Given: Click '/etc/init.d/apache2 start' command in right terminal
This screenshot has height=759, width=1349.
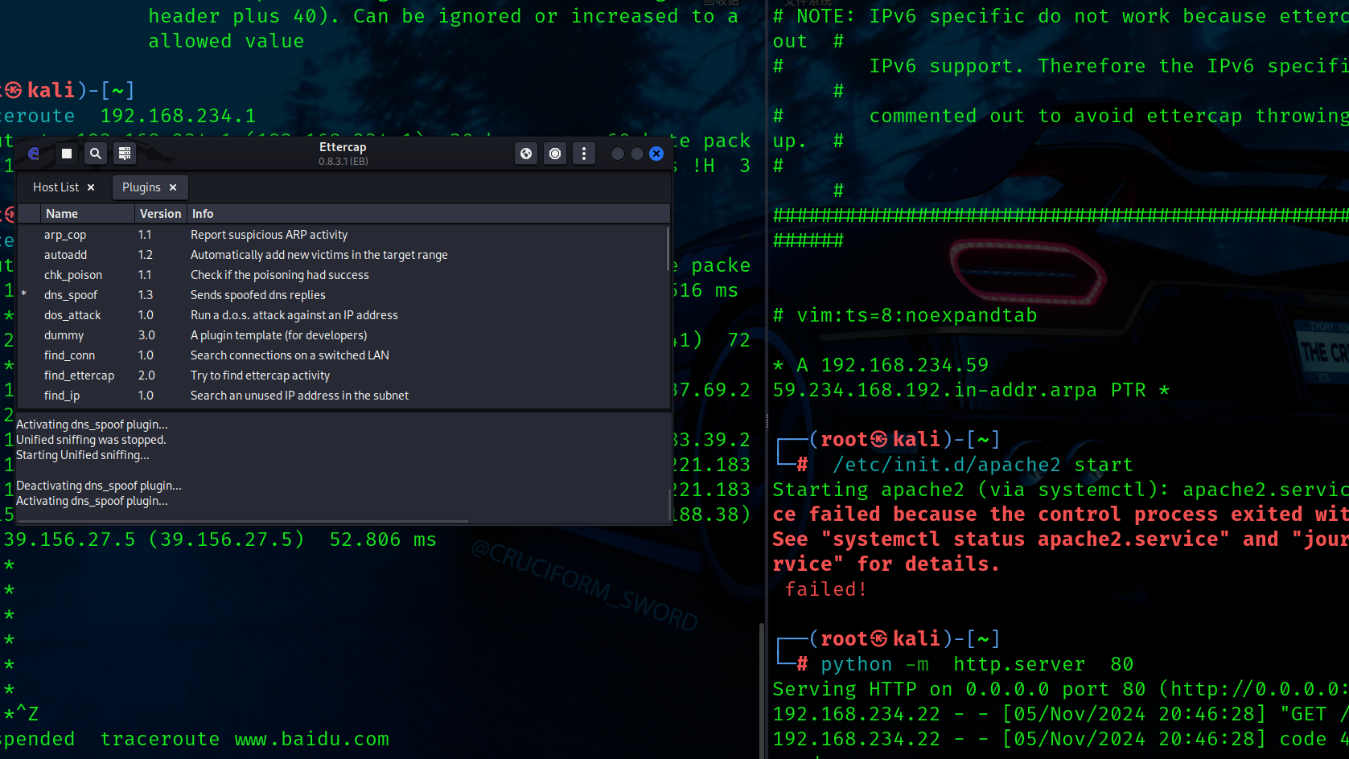Looking at the screenshot, I should pos(983,465).
